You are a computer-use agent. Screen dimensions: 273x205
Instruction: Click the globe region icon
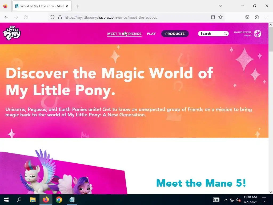(x=258, y=34)
